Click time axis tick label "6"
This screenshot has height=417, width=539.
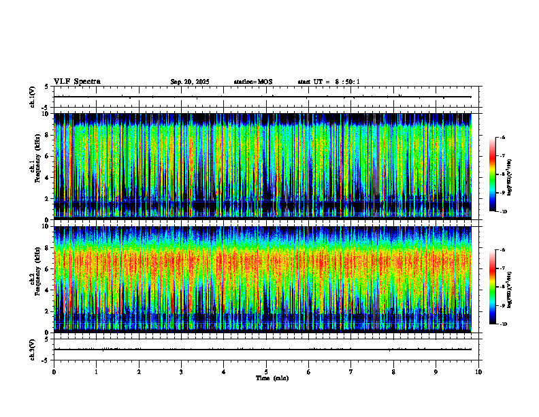(x=309, y=372)
